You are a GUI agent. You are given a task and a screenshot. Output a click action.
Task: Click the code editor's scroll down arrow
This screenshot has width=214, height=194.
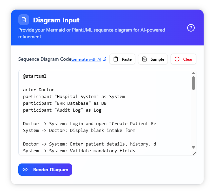click(x=194, y=147)
